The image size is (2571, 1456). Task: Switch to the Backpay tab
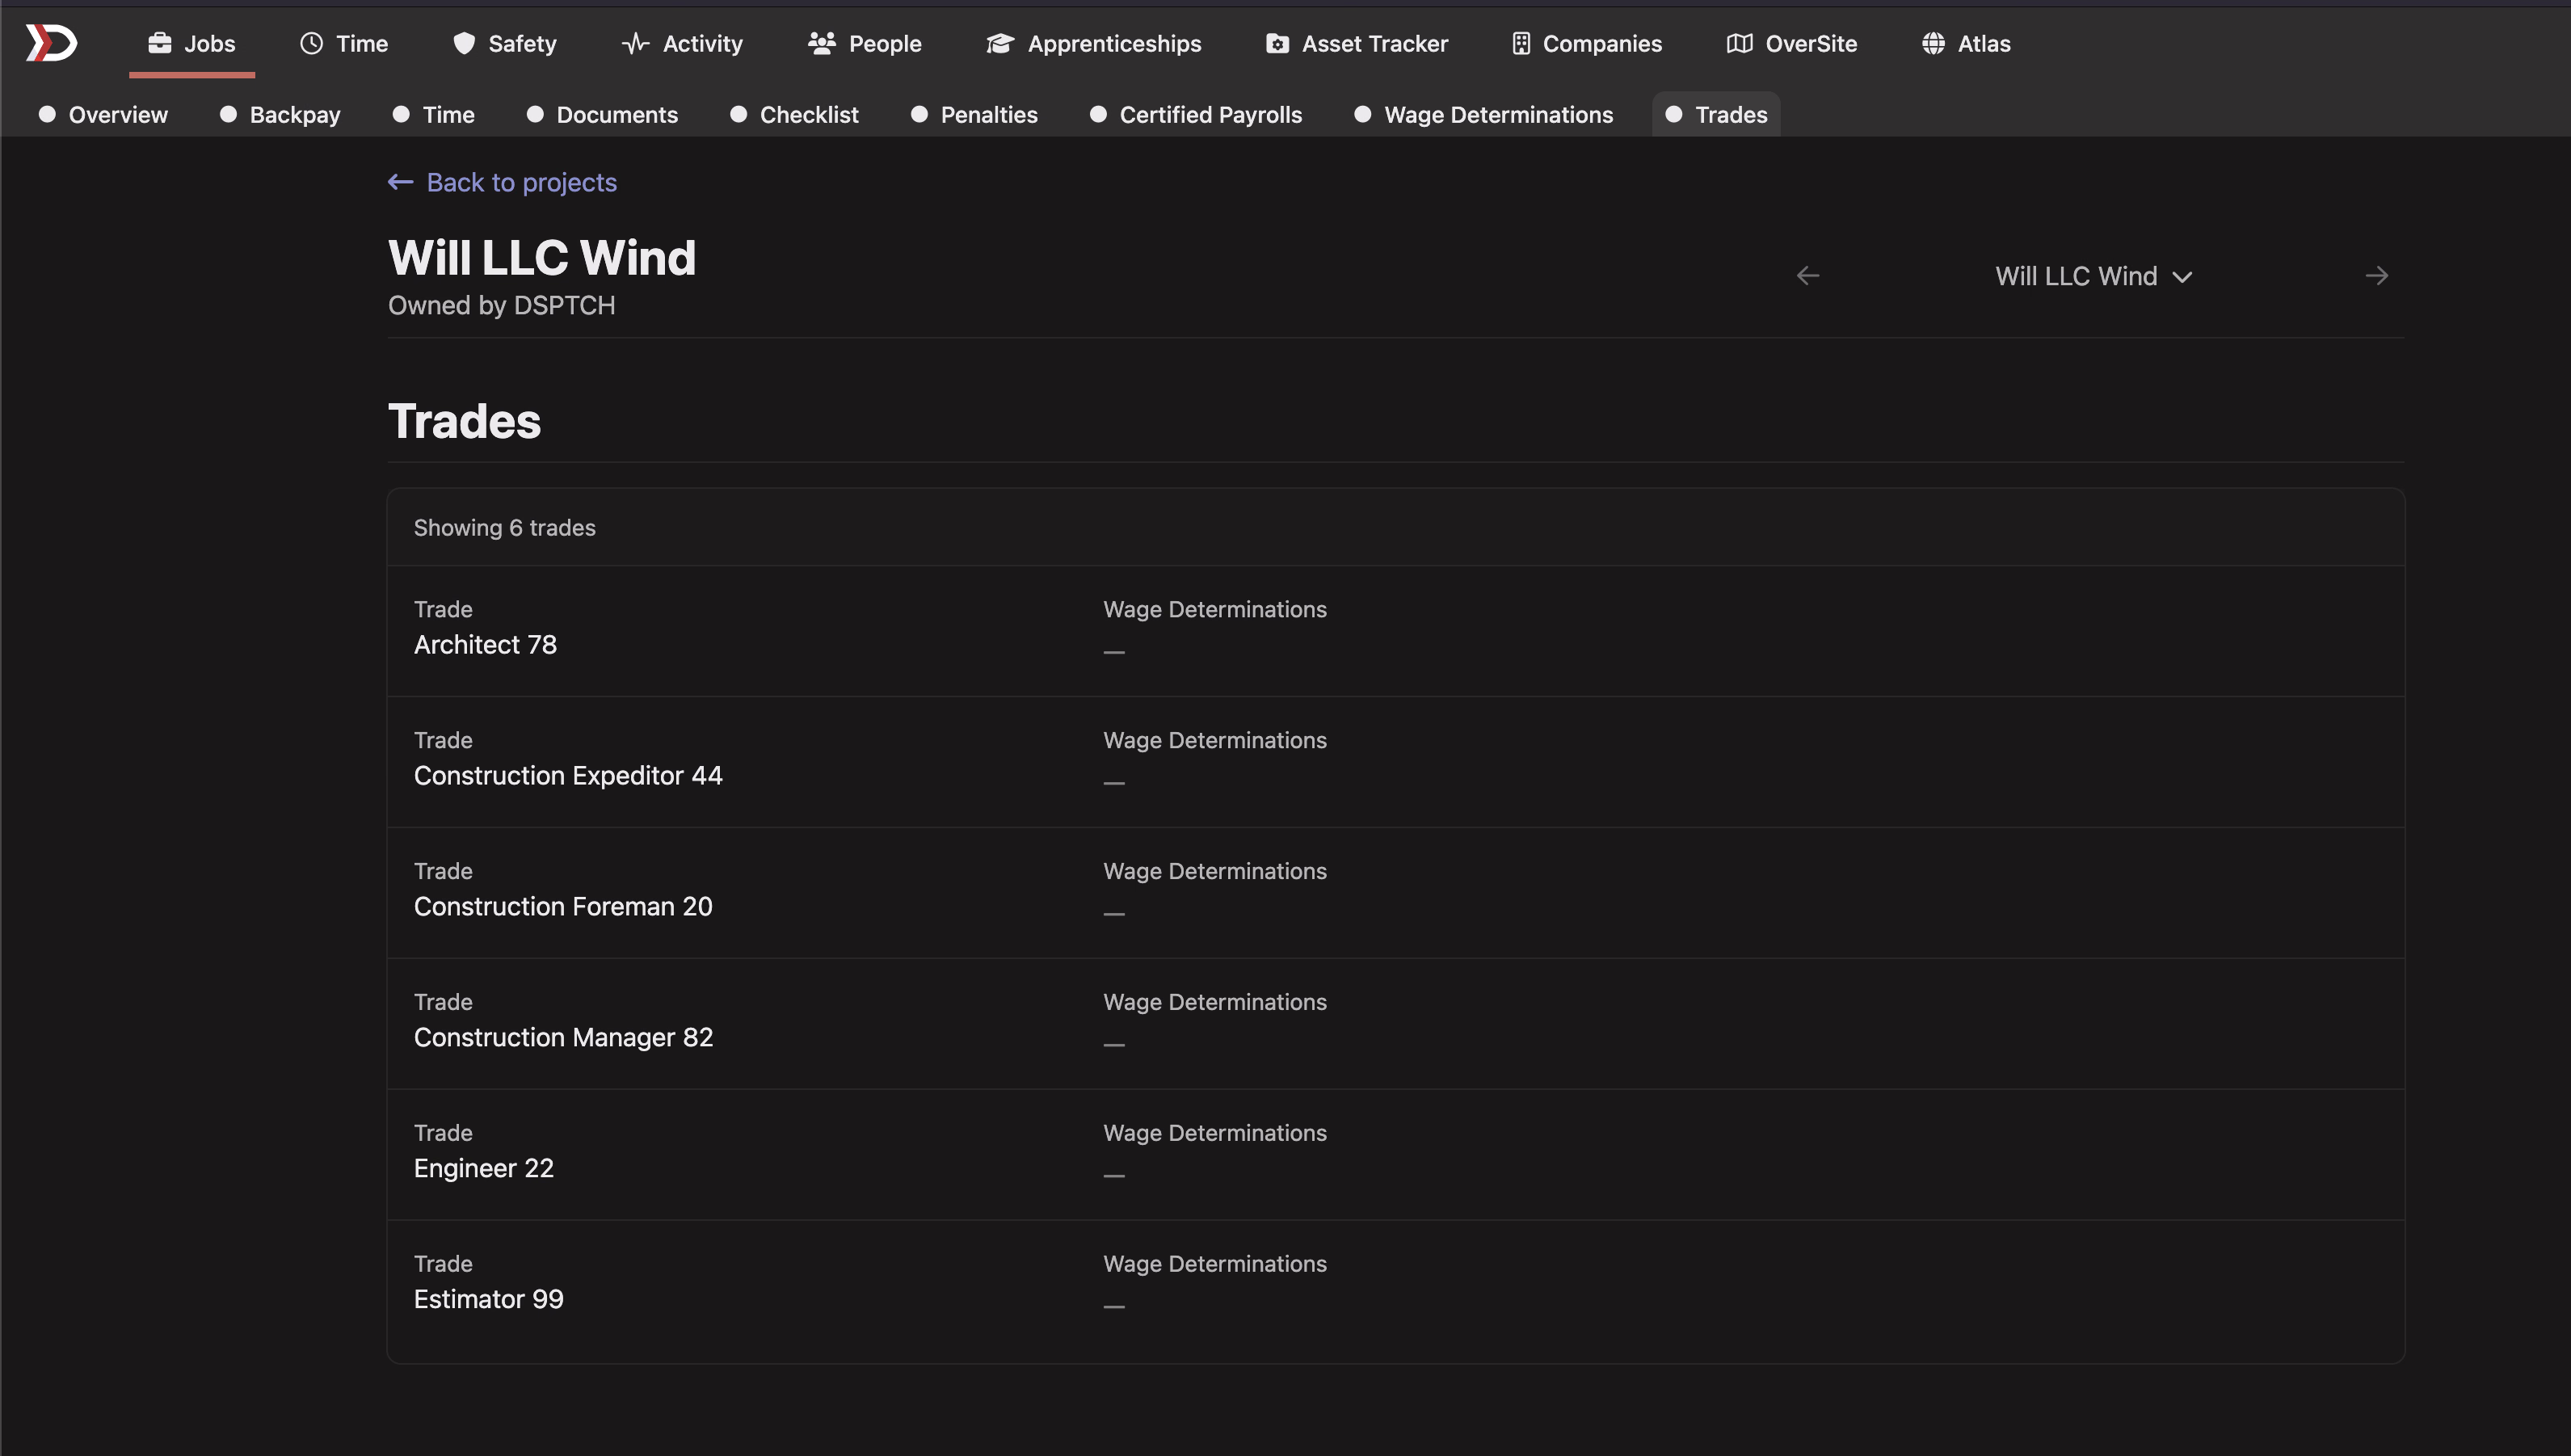280,114
